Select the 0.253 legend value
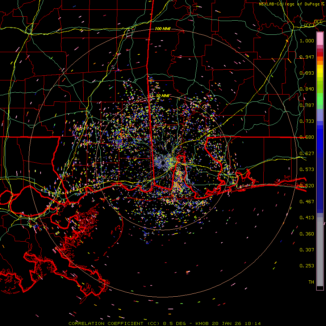The width and height of the screenshot is (326, 326). click(307, 266)
